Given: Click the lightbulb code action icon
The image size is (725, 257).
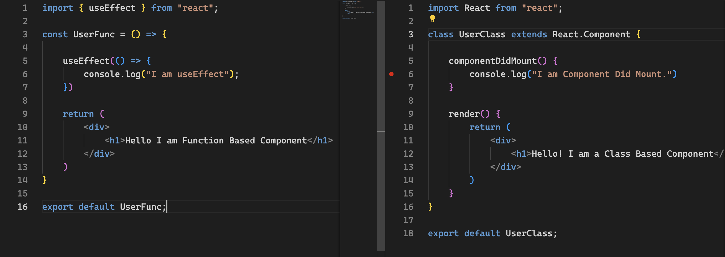Looking at the screenshot, I should click(433, 19).
